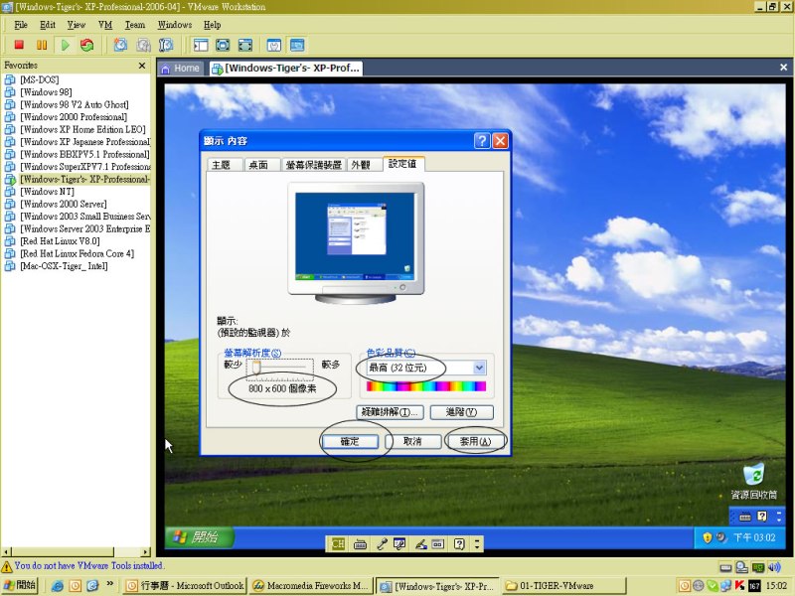The image size is (795, 596).
Task: Click the CH language indicator on the IME bar
Action: 338,543
